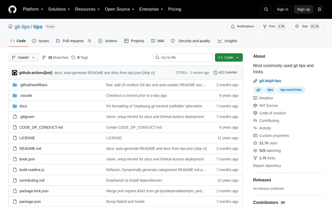Switch to the Pull requests tab
This screenshot has height=207, width=332.
click(74, 41)
